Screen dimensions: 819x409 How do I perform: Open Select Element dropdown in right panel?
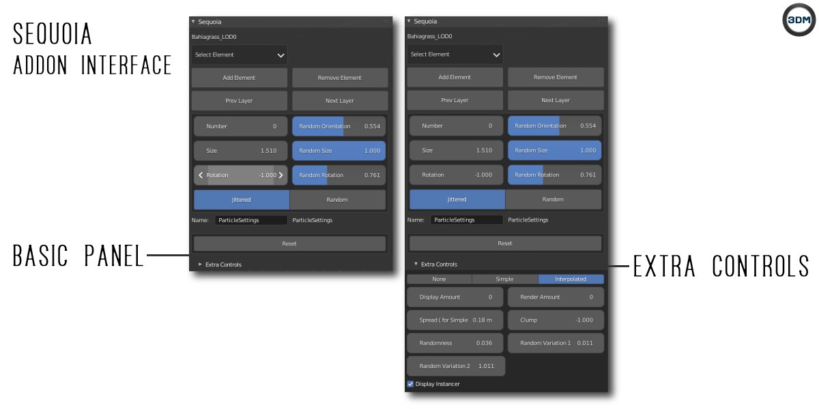pyautogui.click(x=455, y=54)
